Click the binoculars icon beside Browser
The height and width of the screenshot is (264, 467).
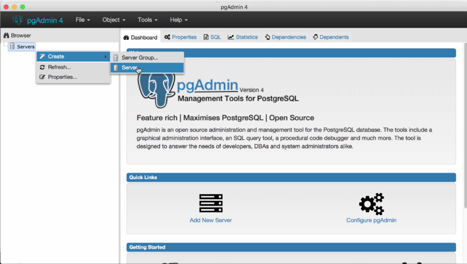(x=6, y=36)
